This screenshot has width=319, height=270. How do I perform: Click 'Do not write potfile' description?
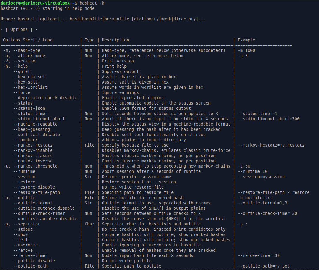[x=127, y=261]
